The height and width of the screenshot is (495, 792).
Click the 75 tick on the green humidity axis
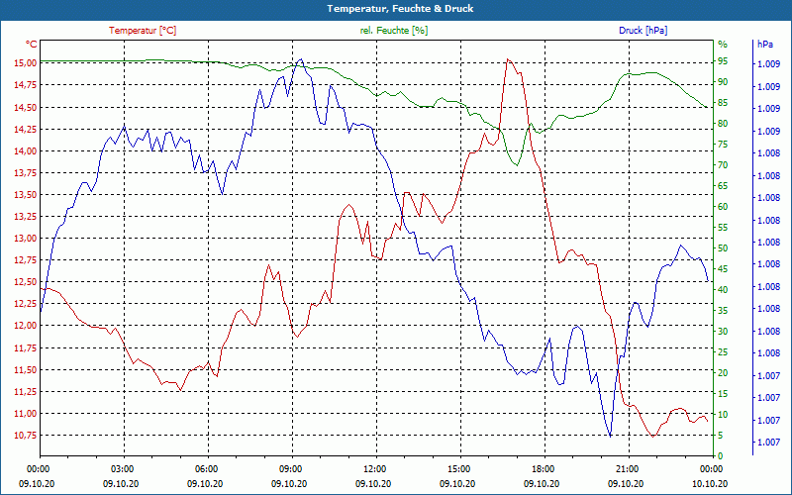[723, 145]
